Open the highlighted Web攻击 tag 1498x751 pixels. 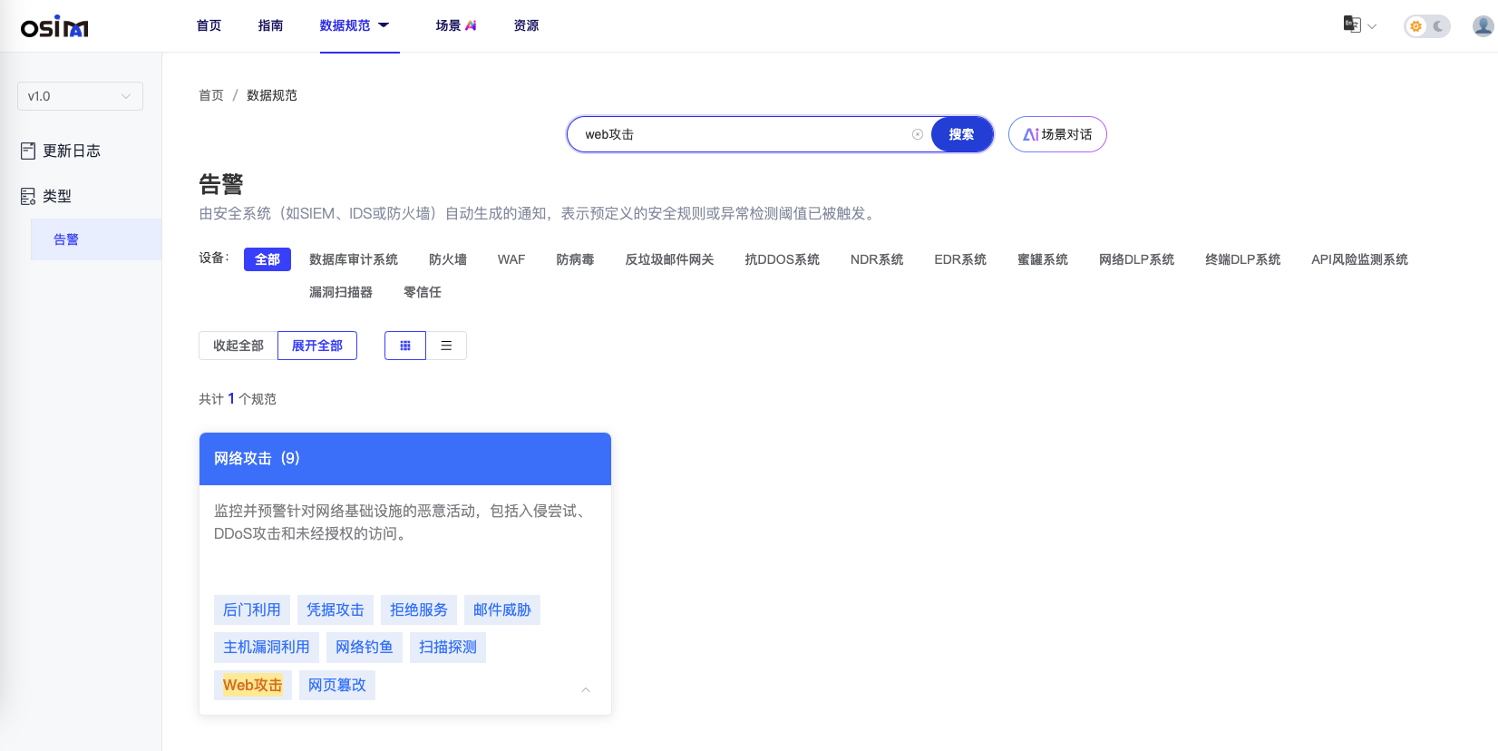pos(252,685)
